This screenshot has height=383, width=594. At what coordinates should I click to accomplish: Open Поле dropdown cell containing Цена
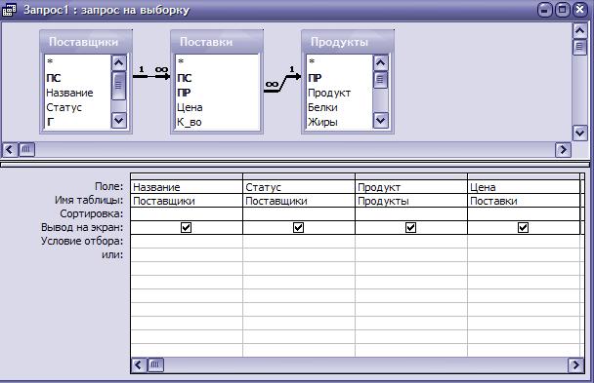(524, 187)
